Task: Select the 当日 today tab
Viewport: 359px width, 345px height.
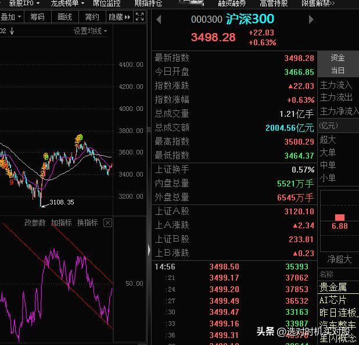Action: point(338,70)
